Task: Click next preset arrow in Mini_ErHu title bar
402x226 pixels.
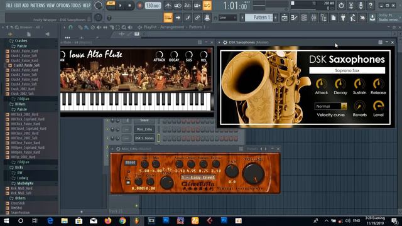Action: pos(266,149)
